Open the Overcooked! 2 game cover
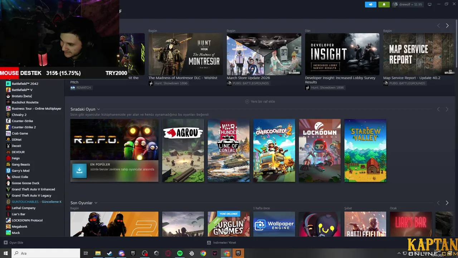458x258 pixels. click(x=274, y=150)
